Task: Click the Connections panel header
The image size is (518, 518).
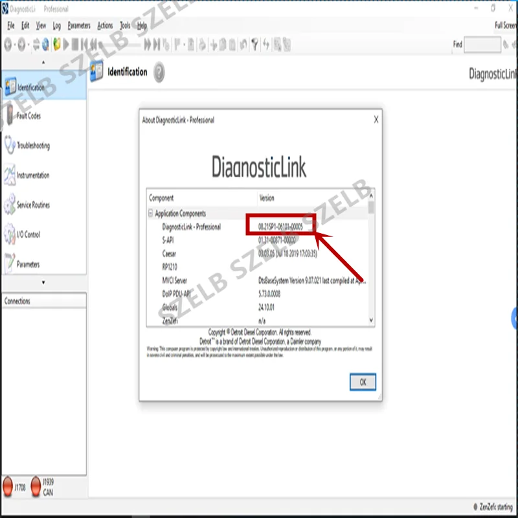Action: click(x=44, y=301)
